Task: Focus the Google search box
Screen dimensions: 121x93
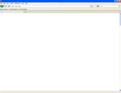Action: (109, 6)
